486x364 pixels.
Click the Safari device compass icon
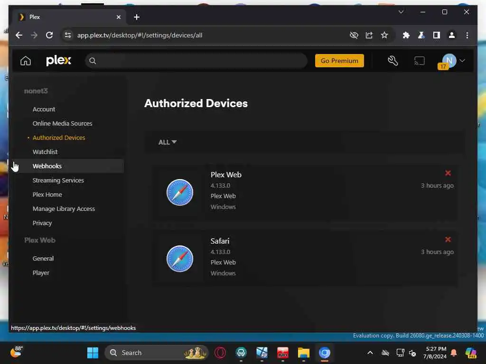point(180,258)
